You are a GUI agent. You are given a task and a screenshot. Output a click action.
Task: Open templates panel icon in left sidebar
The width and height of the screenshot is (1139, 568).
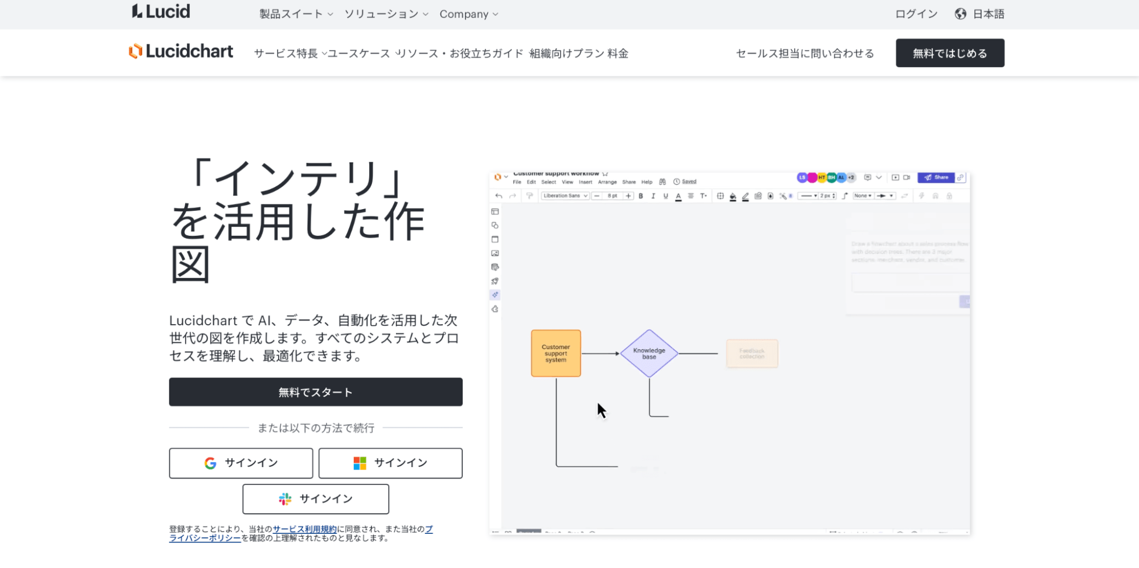495,211
